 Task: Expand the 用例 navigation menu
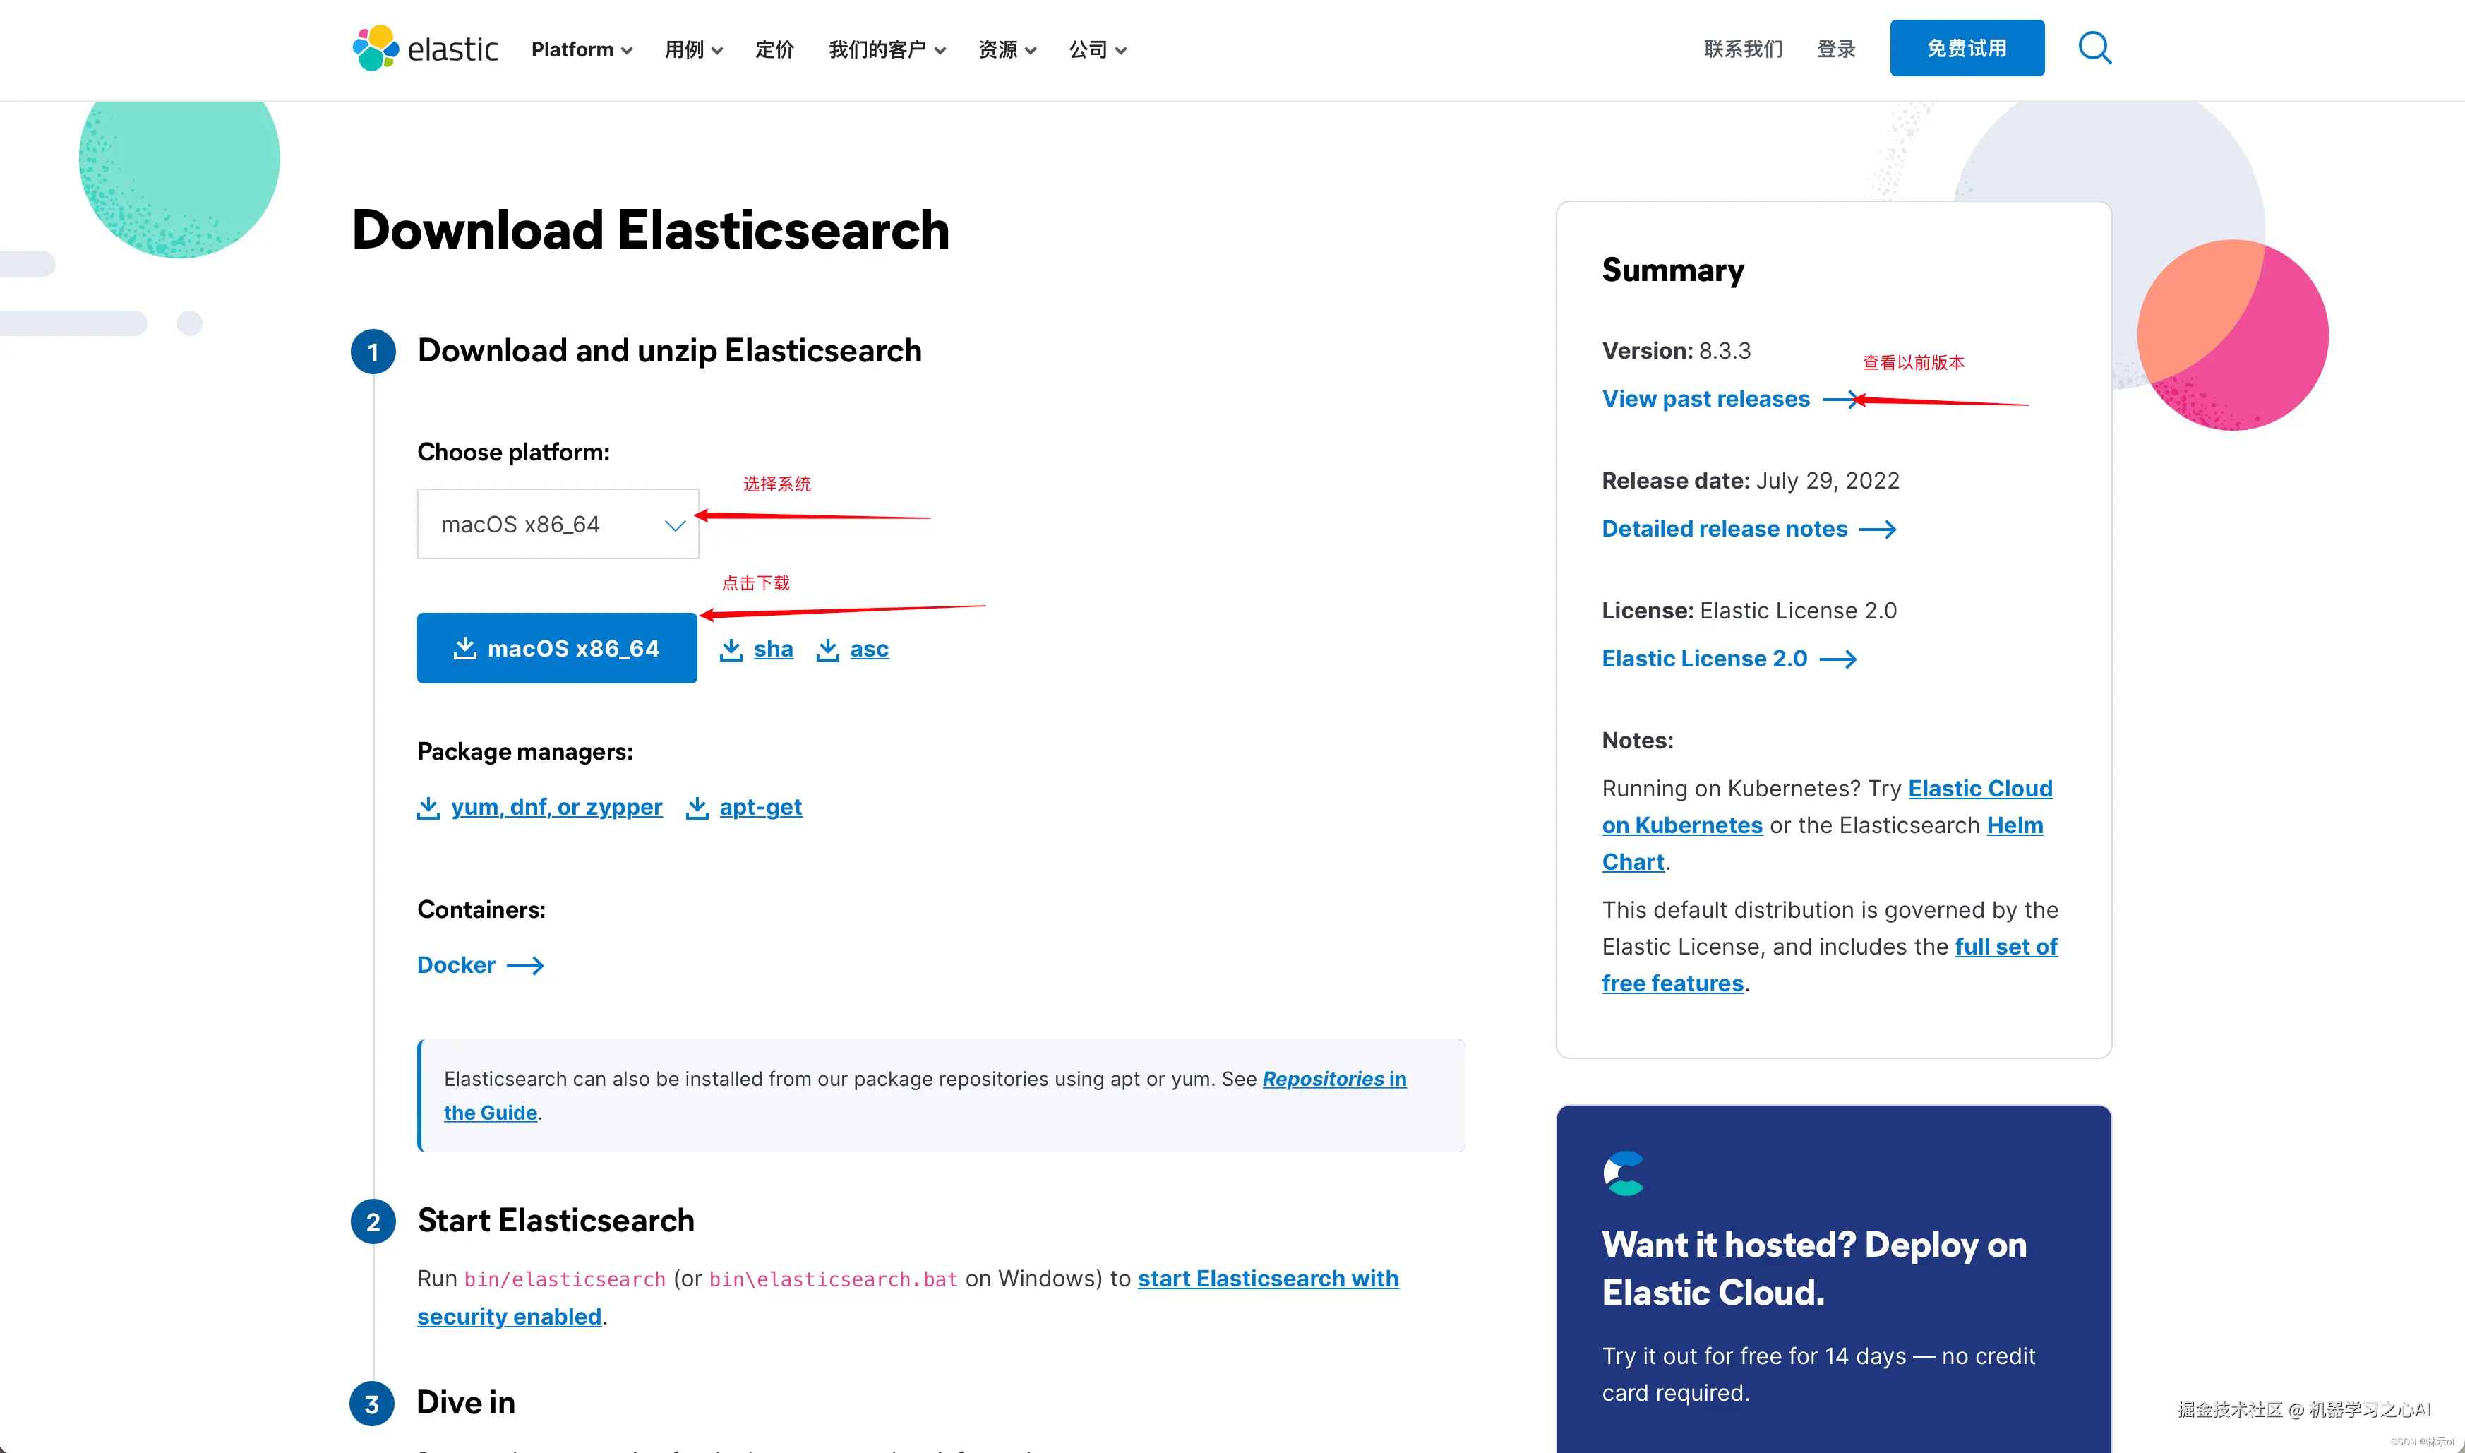click(693, 49)
